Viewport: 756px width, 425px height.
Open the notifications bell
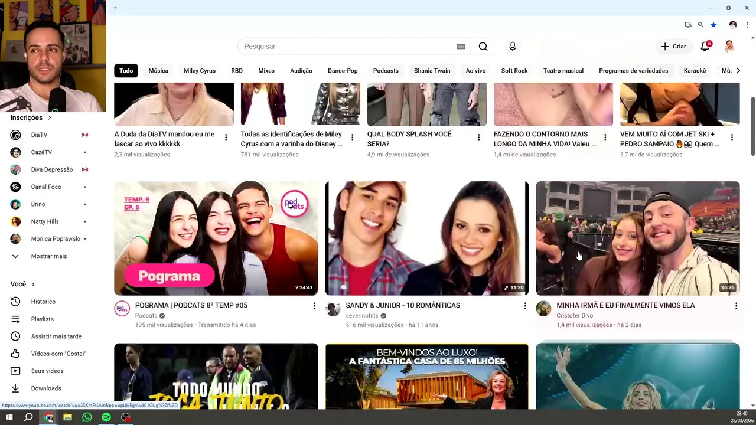click(705, 47)
